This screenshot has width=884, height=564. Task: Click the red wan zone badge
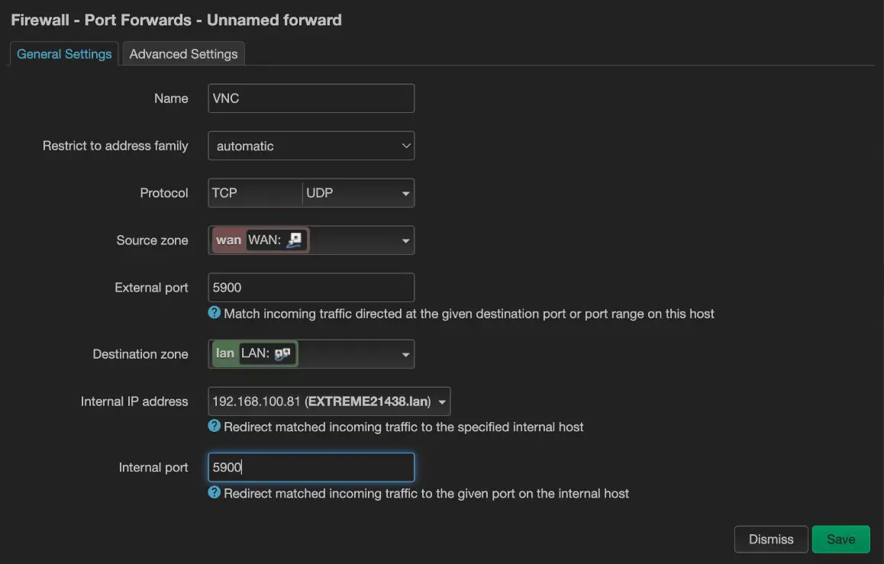pyautogui.click(x=228, y=240)
